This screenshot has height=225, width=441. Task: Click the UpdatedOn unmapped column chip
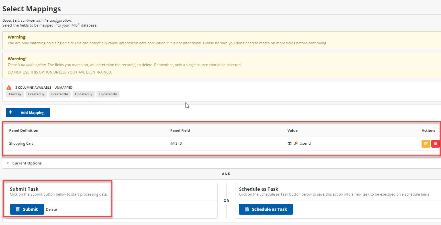pos(108,94)
